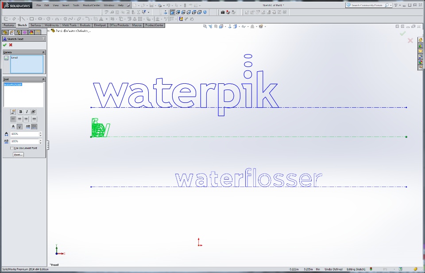
Task: Enable Use document font checkbox
Action: (x=12, y=148)
